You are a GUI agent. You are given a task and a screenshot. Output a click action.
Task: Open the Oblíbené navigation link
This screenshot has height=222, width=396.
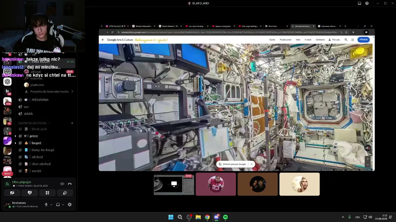320,40
